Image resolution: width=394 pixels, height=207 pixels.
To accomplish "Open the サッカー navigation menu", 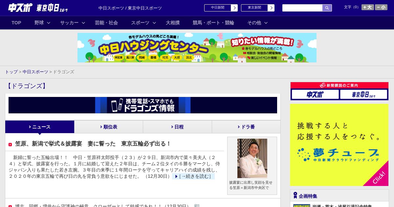I will [x=69, y=23].
